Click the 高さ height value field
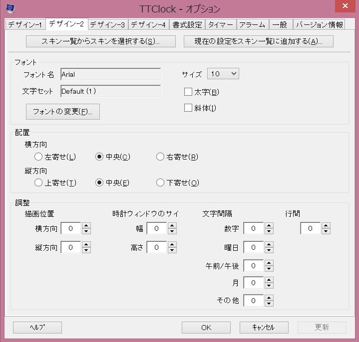This screenshot has height=342, width=359. pos(157,247)
